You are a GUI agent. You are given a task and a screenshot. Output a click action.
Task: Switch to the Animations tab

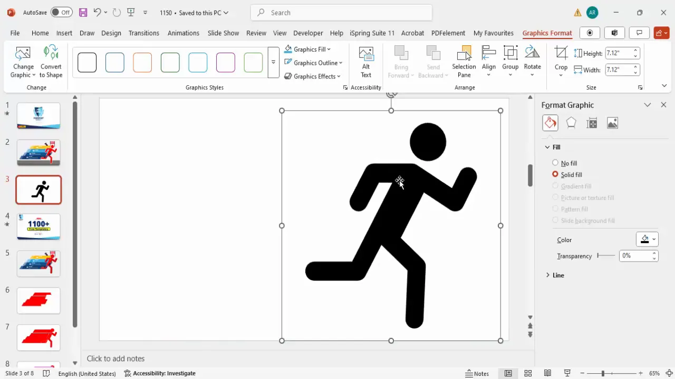184,33
